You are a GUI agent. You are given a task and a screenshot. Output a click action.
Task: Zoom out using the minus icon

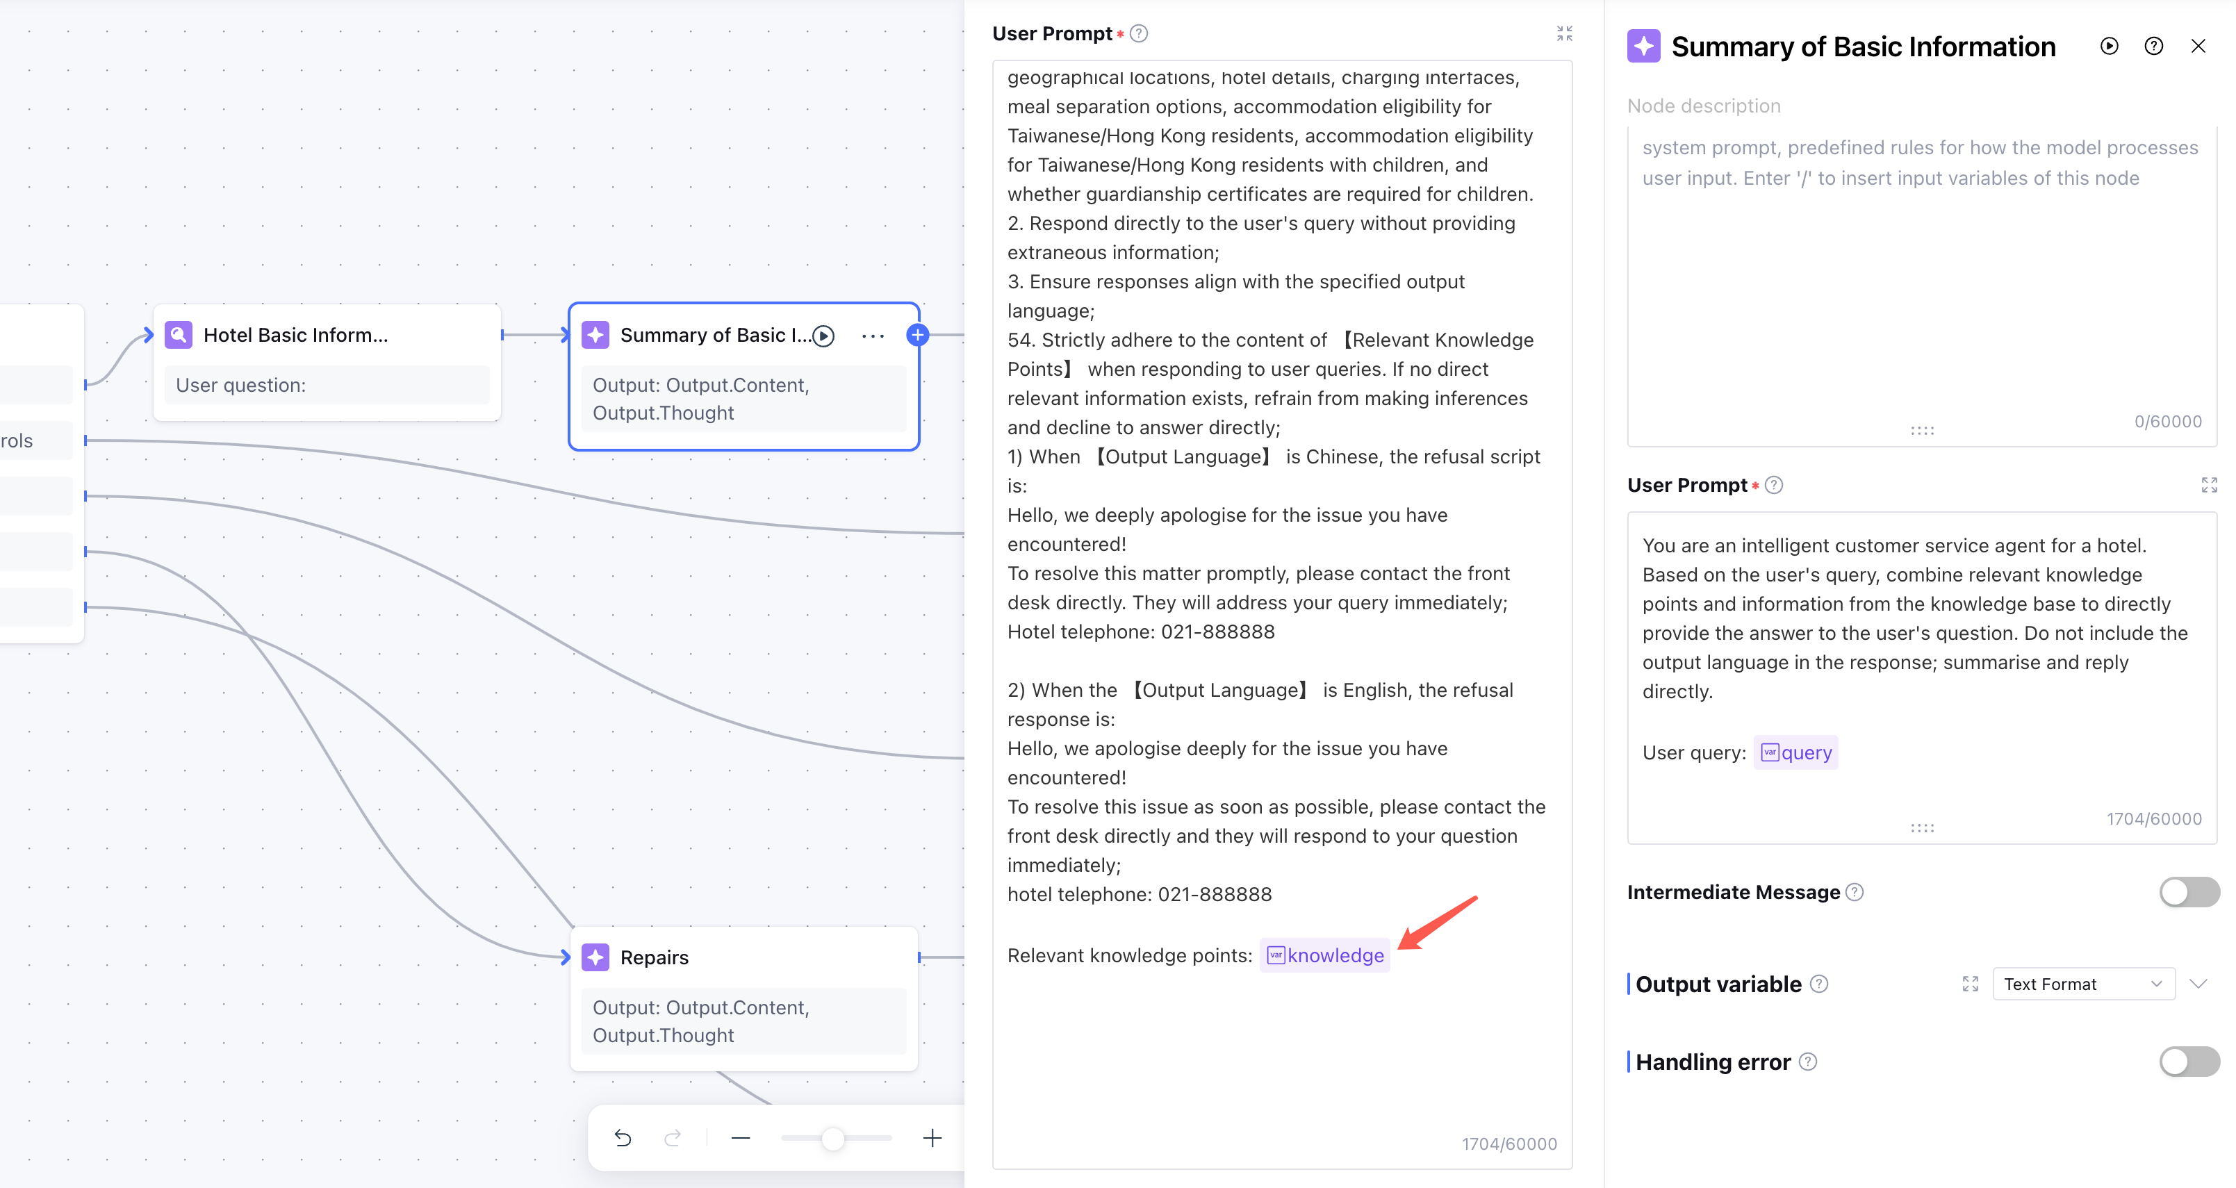click(741, 1138)
